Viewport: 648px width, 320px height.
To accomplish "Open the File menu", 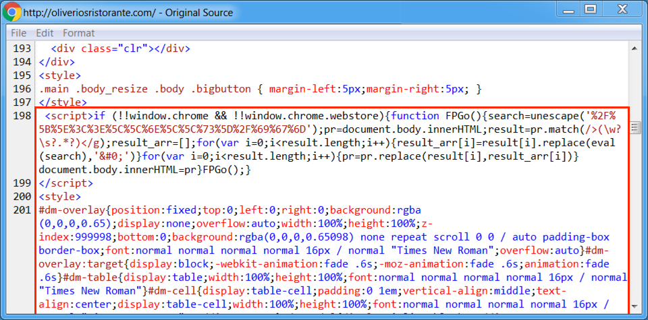I will pyautogui.click(x=18, y=33).
